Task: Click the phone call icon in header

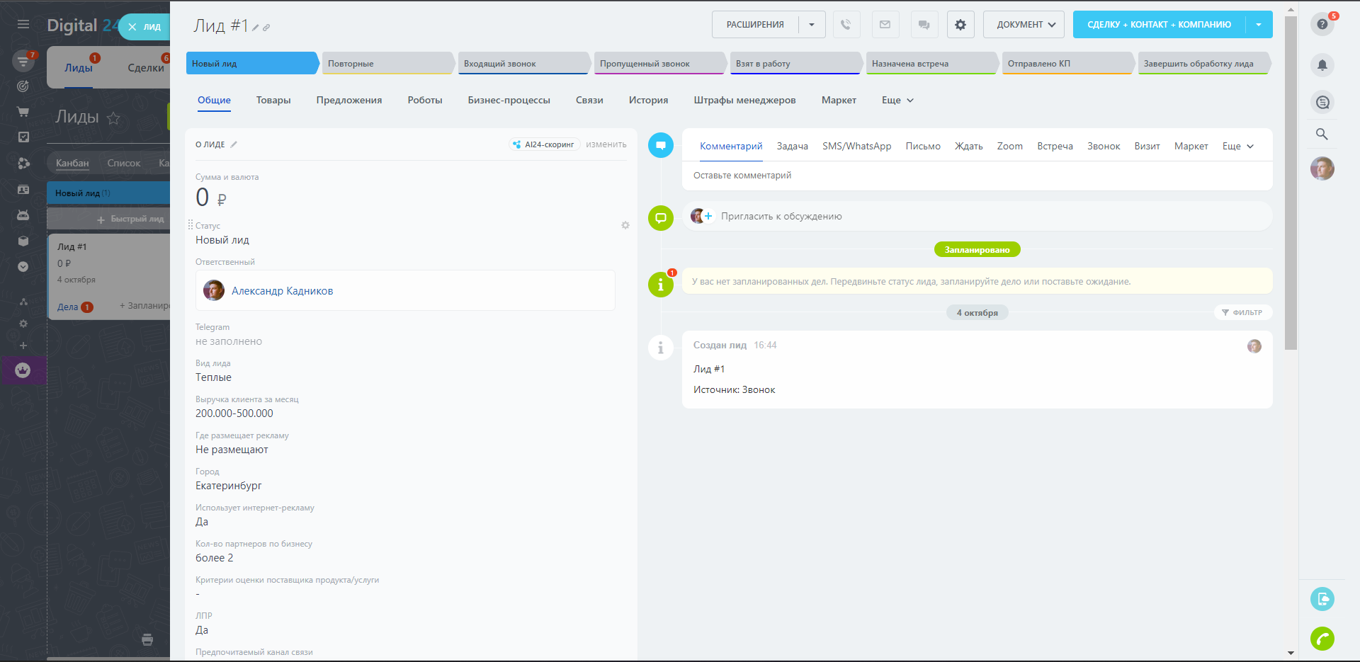Action: (846, 25)
